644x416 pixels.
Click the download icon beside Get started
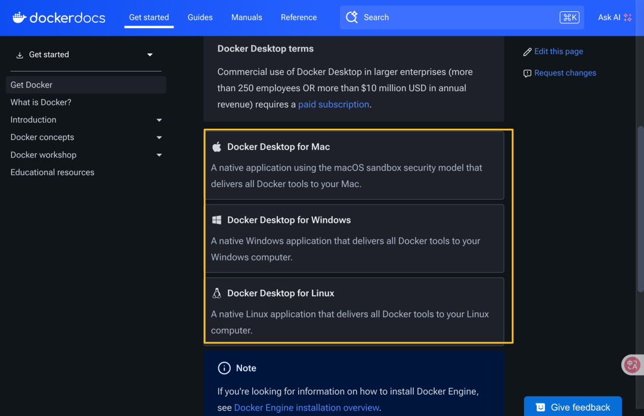[19, 55]
